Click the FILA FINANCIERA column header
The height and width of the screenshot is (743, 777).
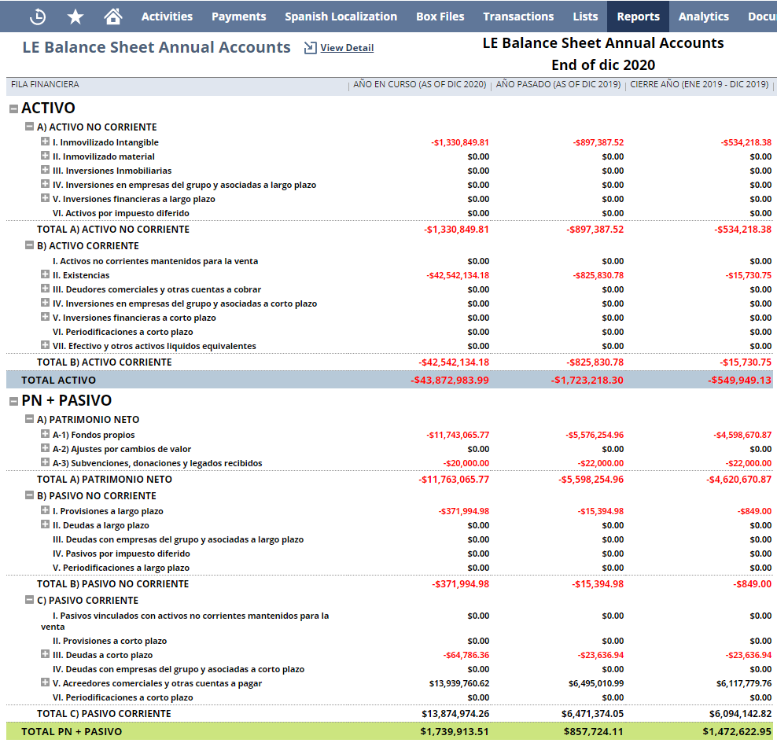click(x=45, y=85)
